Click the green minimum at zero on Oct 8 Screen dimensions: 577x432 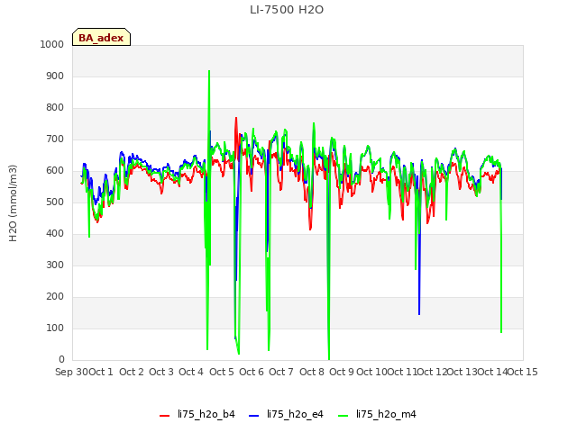pyautogui.click(x=329, y=359)
